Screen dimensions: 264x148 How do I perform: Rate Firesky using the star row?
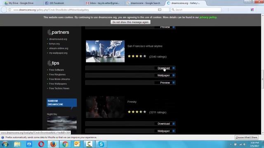pos(137,112)
